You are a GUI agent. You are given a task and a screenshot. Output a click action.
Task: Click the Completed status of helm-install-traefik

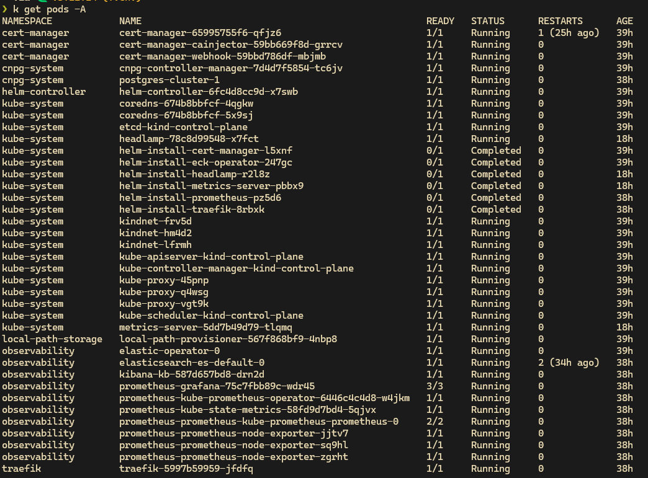coord(496,210)
